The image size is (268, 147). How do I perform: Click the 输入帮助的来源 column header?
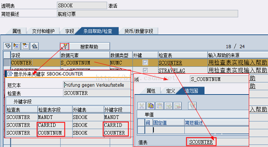pyautogui.click(x=238, y=55)
